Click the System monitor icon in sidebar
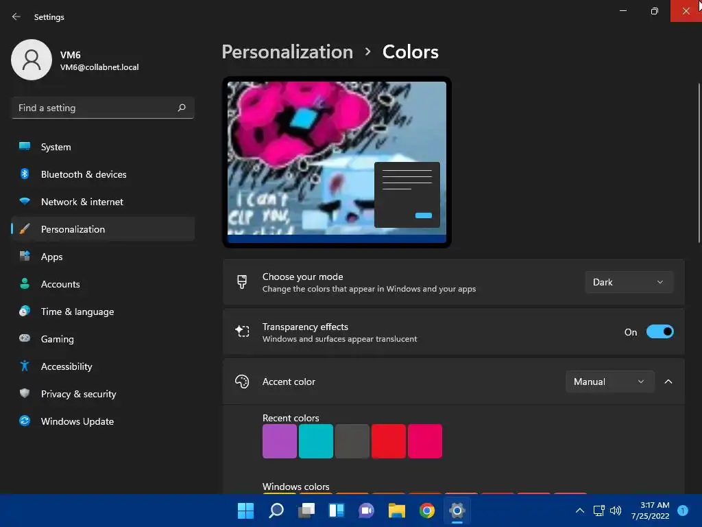 [25, 146]
